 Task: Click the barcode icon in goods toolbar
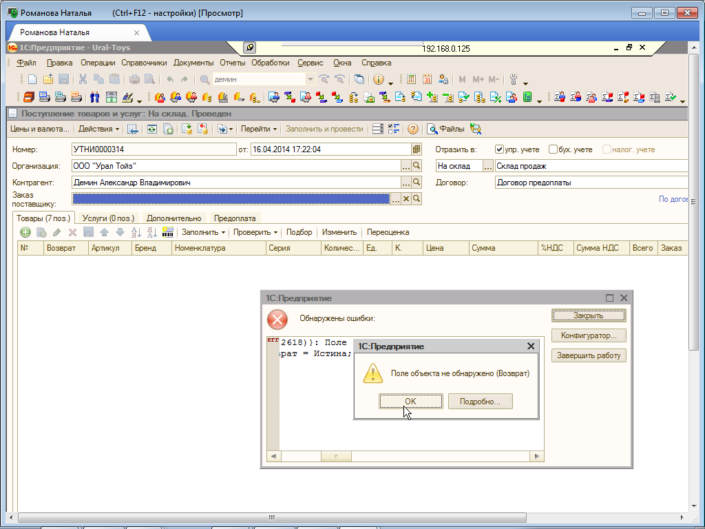pyautogui.click(x=168, y=232)
